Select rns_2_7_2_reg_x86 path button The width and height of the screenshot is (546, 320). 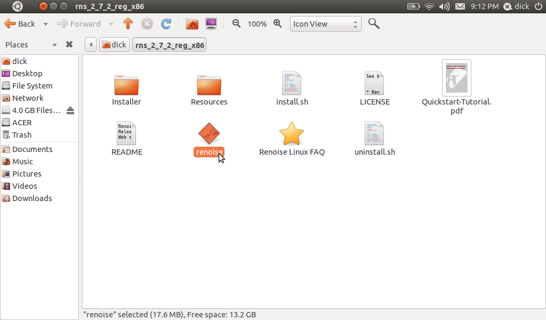169,45
